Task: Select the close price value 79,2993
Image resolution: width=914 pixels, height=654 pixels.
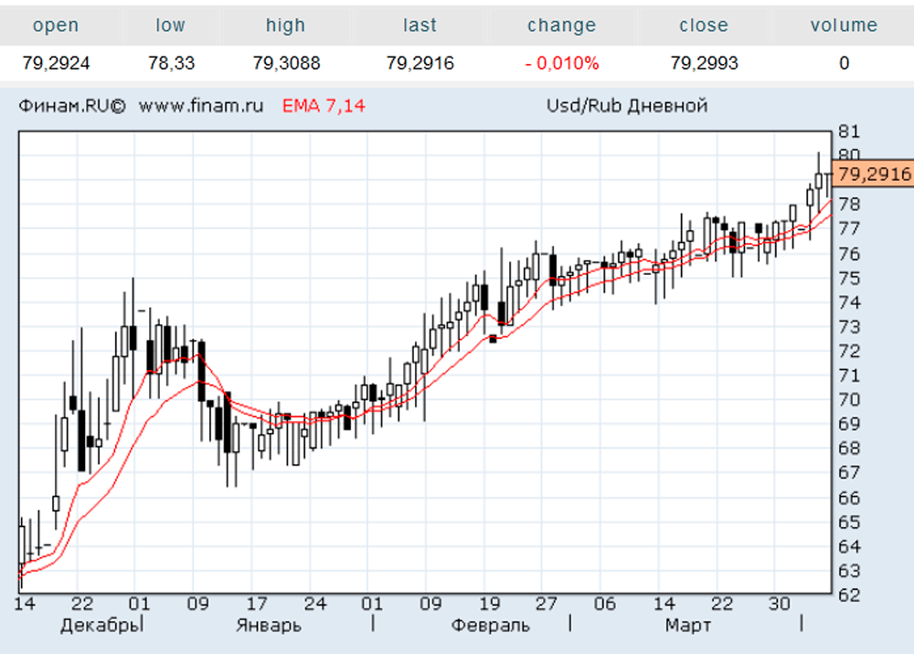Action: 703,63
